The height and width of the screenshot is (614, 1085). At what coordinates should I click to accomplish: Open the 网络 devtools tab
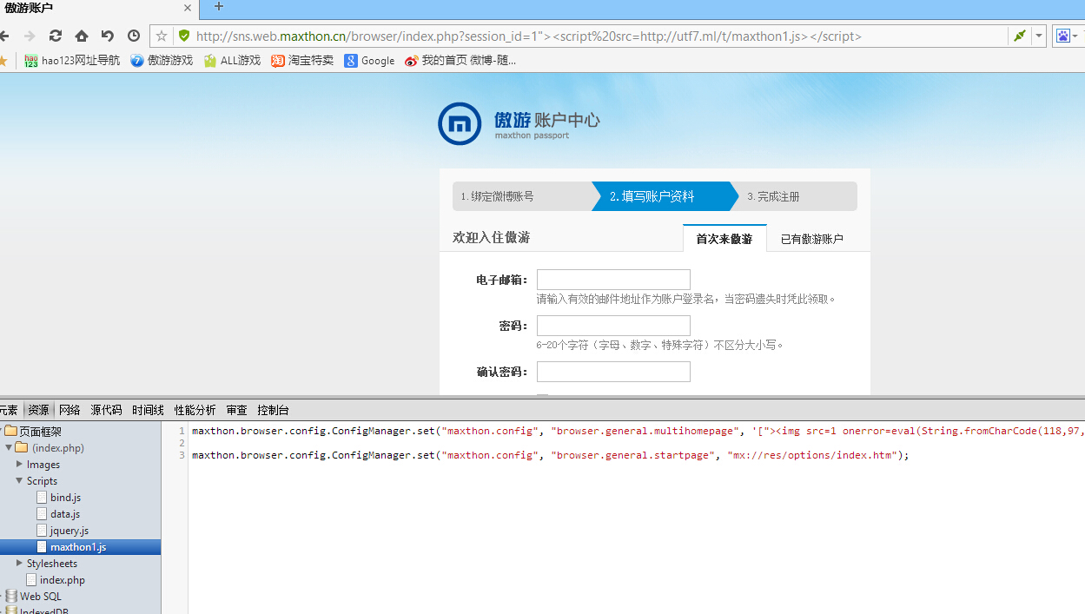[69, 410]
